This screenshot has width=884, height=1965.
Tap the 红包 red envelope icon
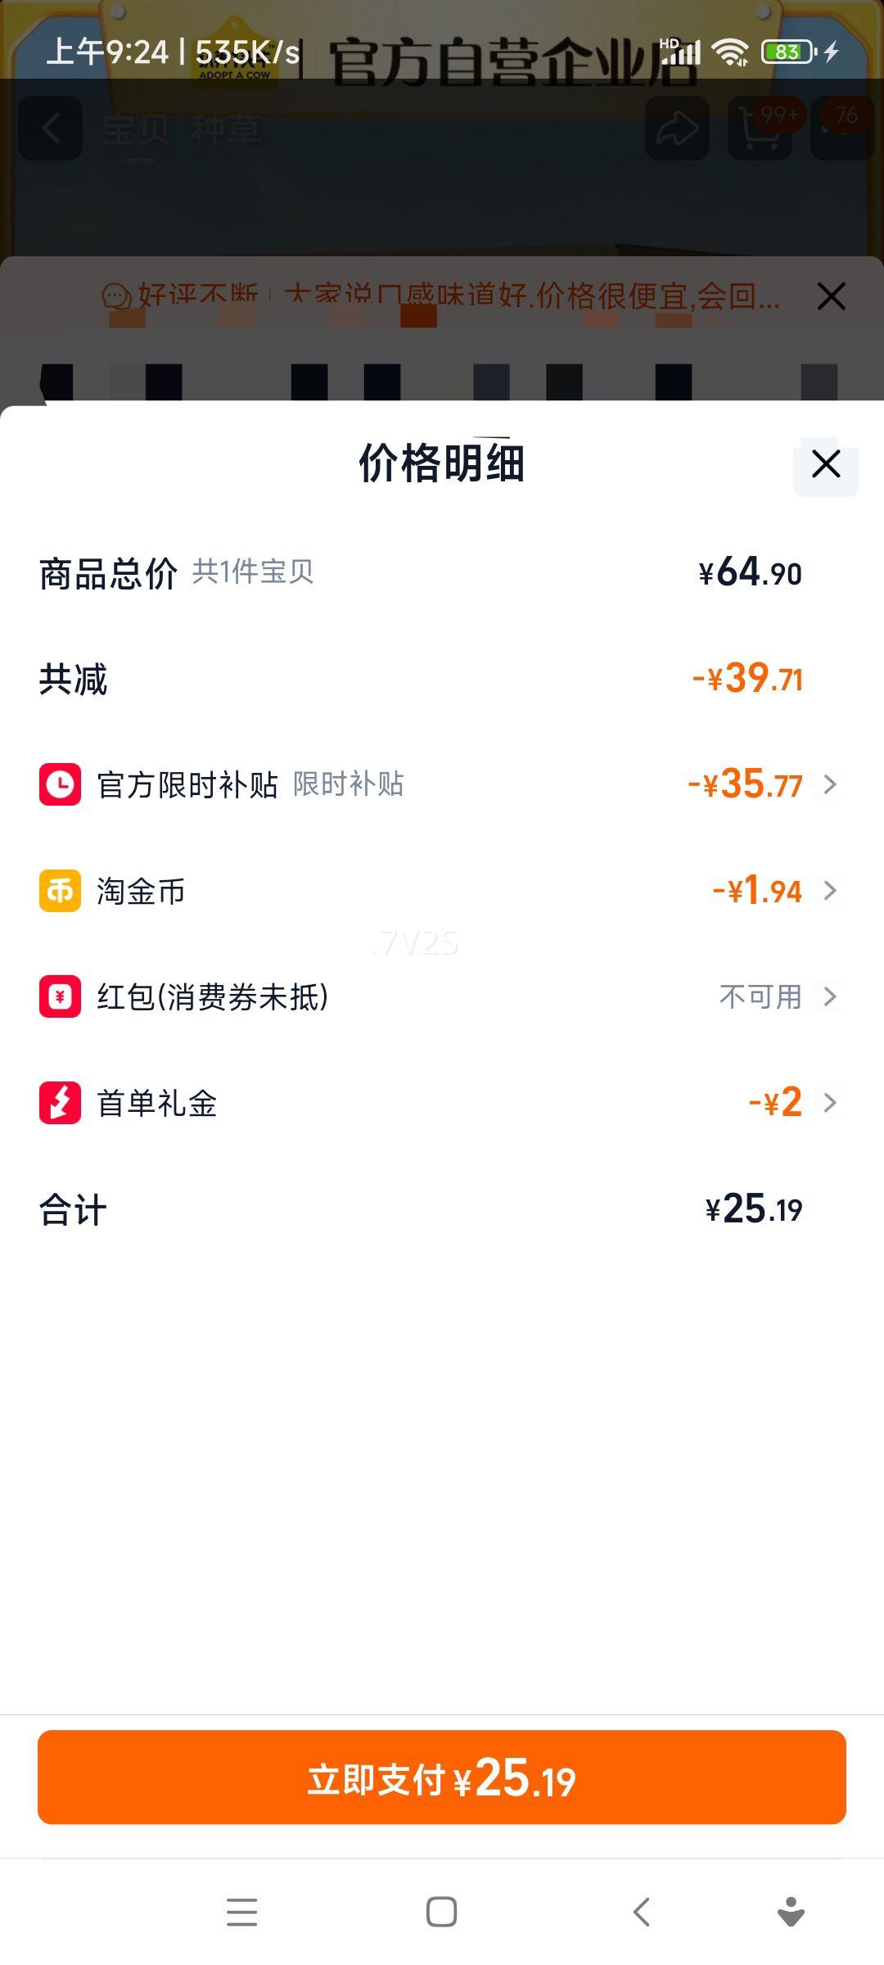tap(60, 996)
